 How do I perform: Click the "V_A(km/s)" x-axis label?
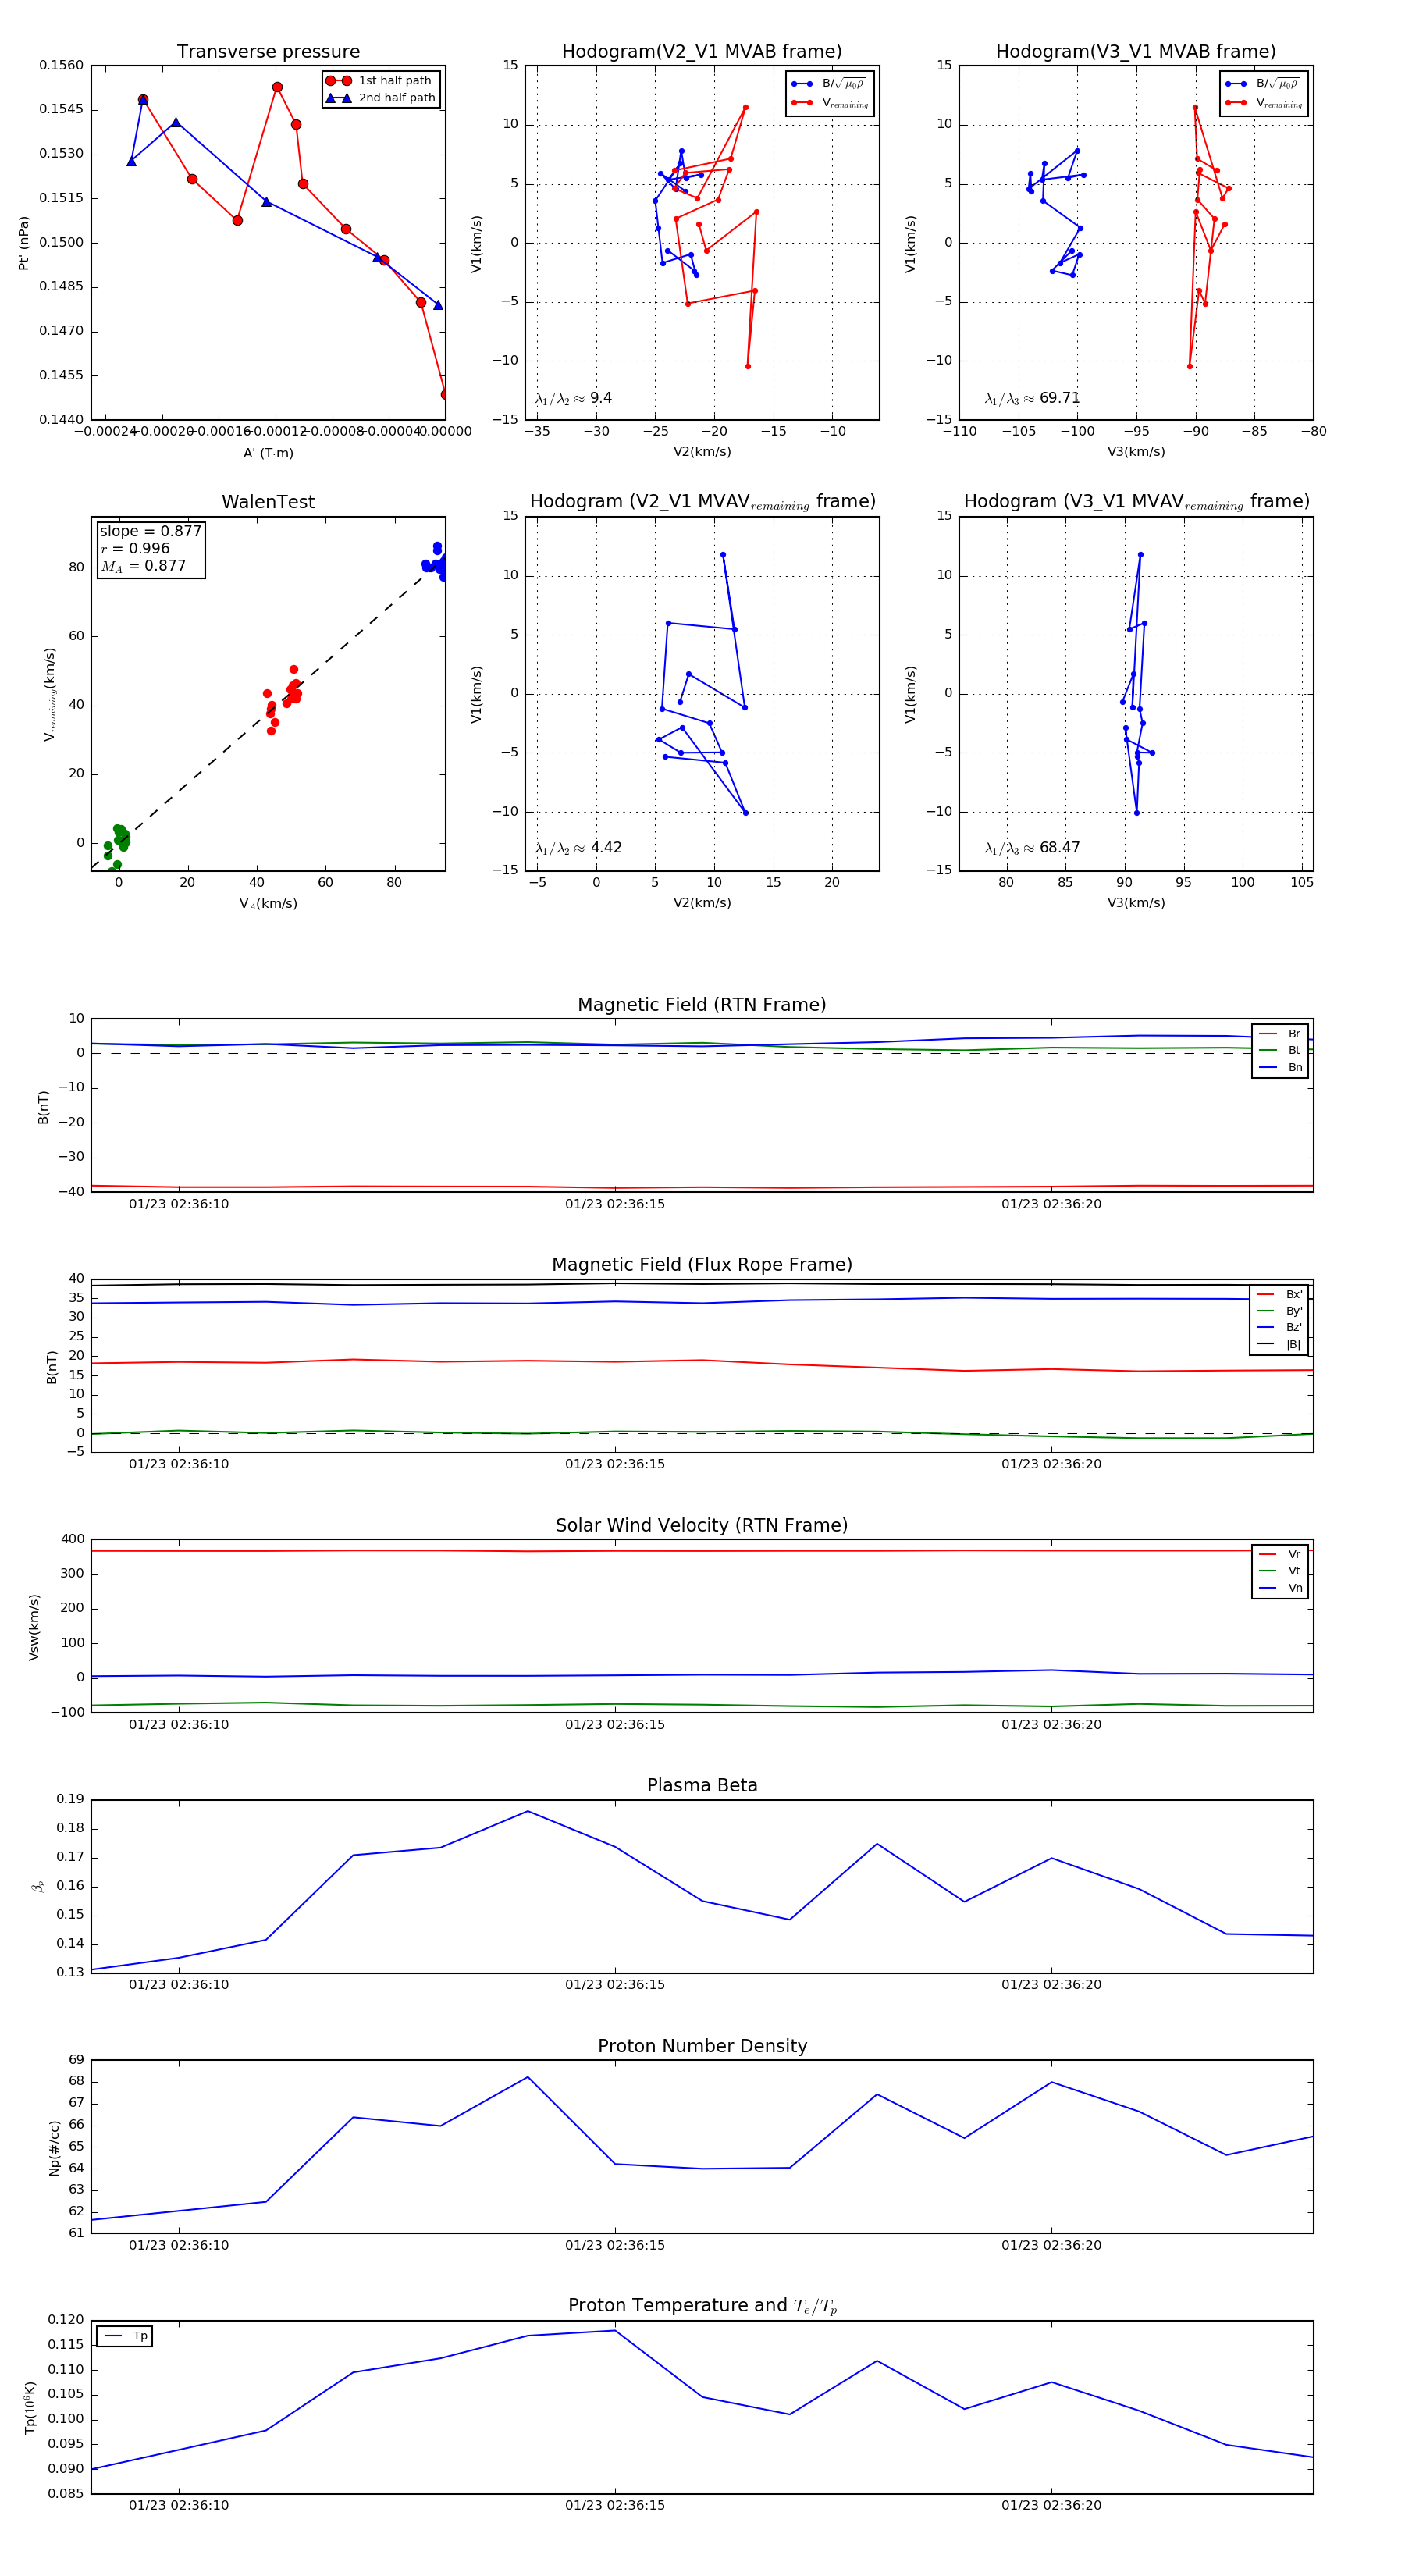pyautogui.click(x=268, y=904)
